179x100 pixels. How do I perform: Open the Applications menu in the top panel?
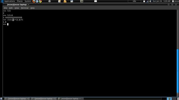(10, 1)
